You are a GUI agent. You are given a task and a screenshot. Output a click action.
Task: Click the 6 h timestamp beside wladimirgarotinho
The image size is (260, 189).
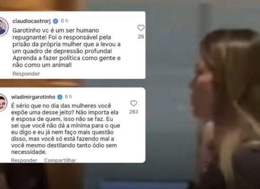[x=69, y=97]
